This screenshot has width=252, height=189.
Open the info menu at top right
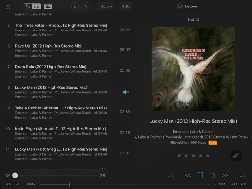pos(245,6)
